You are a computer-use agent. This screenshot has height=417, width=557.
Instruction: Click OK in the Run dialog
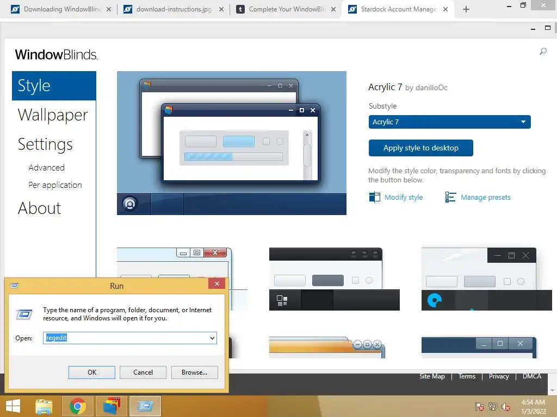point(91,372)
